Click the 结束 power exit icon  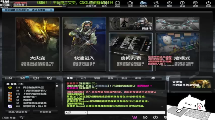click(209, 4)
